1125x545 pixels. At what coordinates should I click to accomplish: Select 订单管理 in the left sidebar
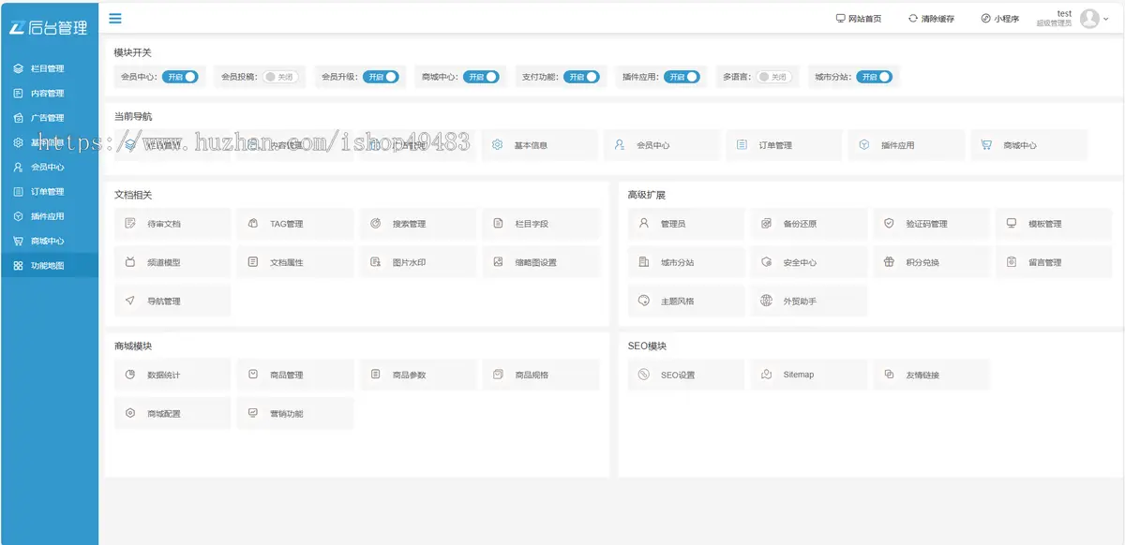coord(49,192)
